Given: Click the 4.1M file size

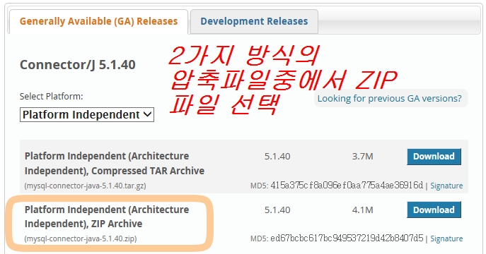Looking at the screenshot, I should click(x=362, y=210).
